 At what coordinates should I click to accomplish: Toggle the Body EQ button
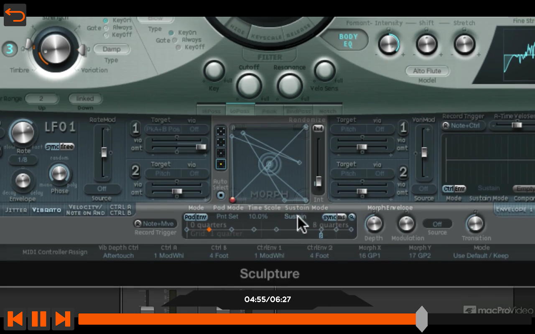(x=348, y=40)
